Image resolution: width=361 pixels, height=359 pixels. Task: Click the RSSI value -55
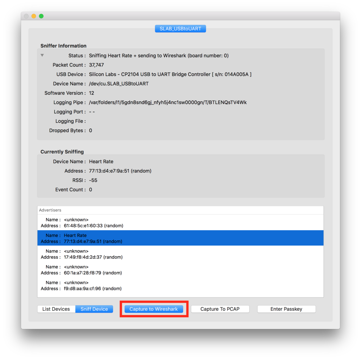click(93, 180)
